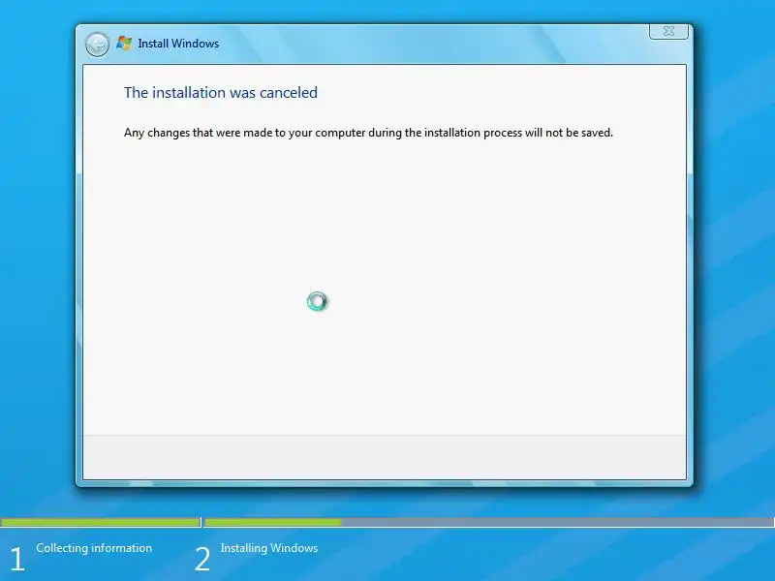Click the Installing Windows step label

(x=269, y=548)
